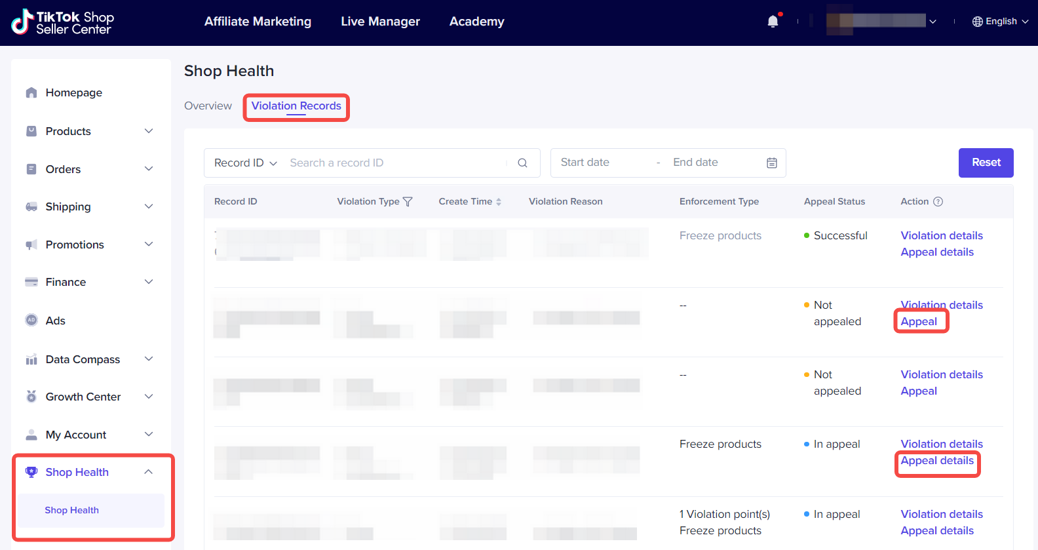
Task: Open the English language dropdown
Action: pos(1000,22)
